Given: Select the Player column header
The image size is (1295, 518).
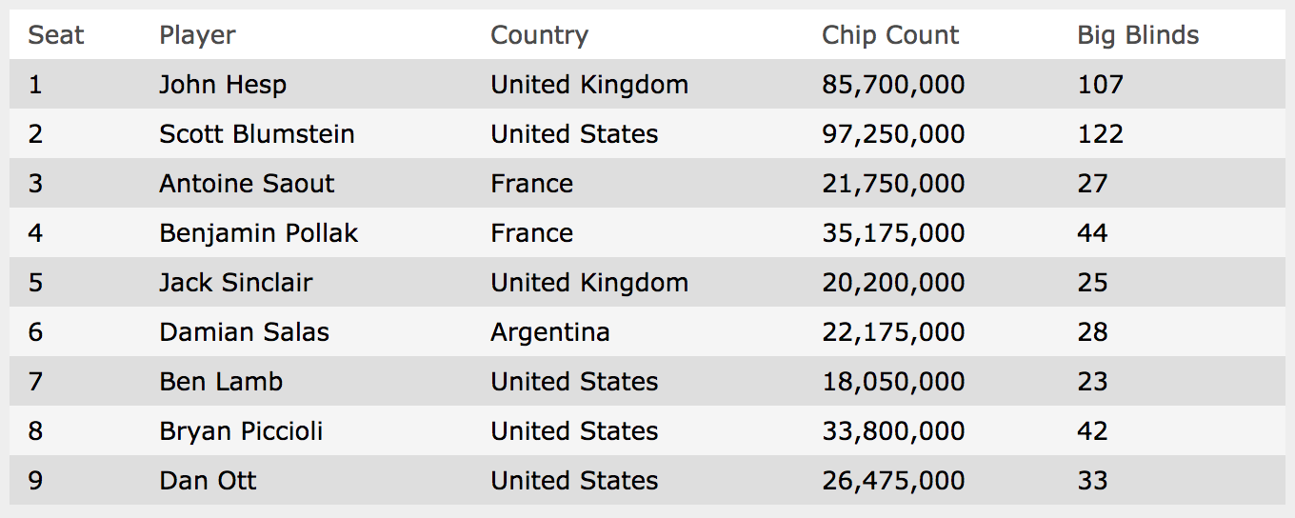Looking at the screenshot, I should [197, 35].
